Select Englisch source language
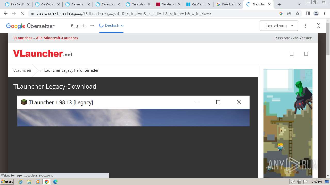 pyautogui.click(x=78, y=26)
